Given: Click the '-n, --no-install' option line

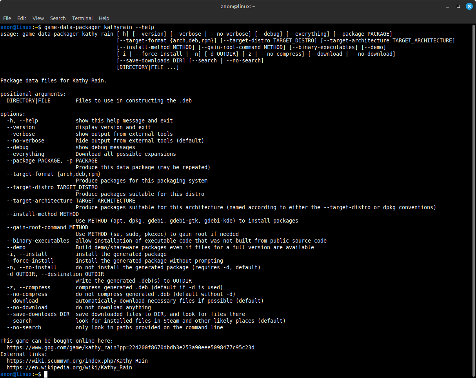Looking at the screenshot, I should [x=134, y=267].
